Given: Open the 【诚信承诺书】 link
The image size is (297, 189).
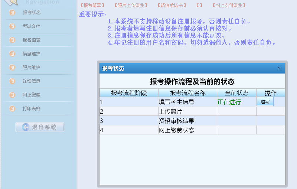Looking at the screenshot, I should 172,6.
